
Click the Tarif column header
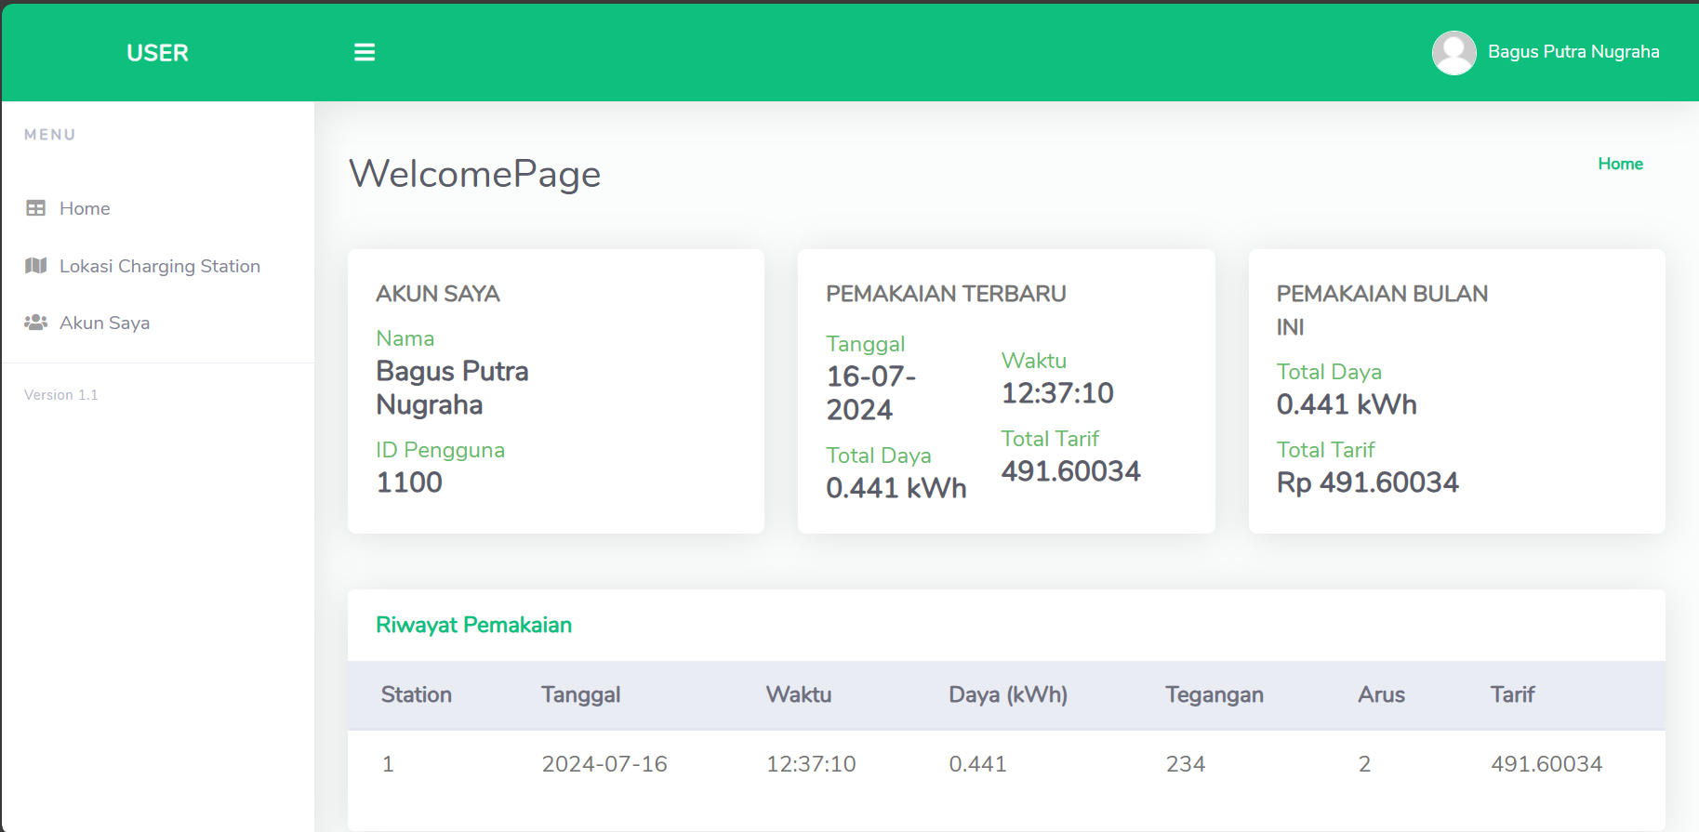[x=1512, y=694]
